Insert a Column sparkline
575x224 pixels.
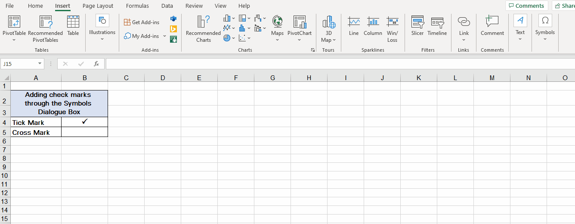(373, 26)
